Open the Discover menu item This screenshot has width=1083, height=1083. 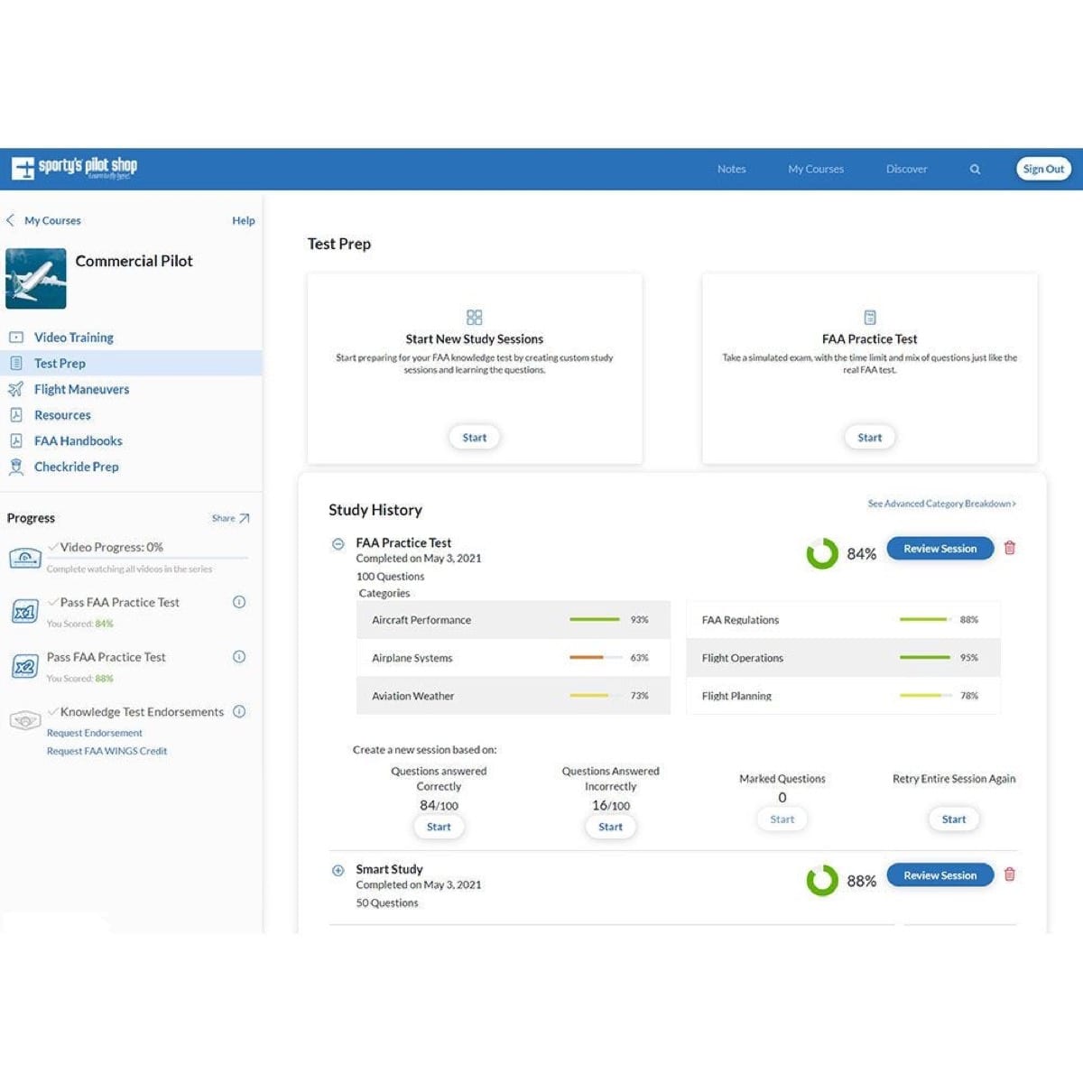[x=907, y=169]
